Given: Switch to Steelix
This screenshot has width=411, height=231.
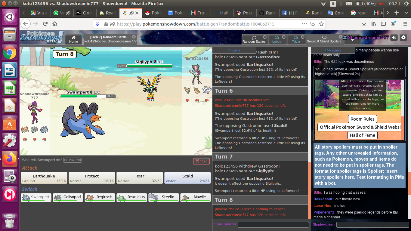Looking at the screenshot, I should pyautogui.click(x=164, y=197).
